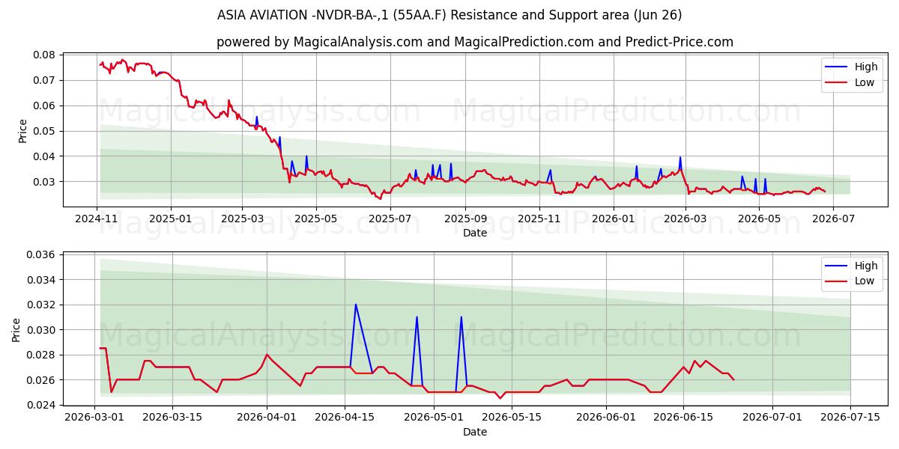
Task: Click the '0.024' price tick on bottom chart
Action: 41,405
